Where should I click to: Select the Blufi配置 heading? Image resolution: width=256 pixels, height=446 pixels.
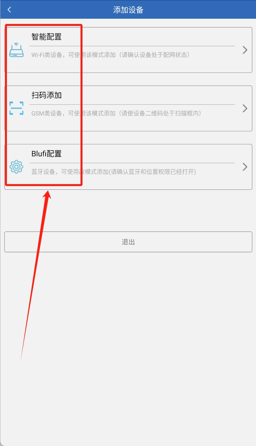(x=47, y=154)
